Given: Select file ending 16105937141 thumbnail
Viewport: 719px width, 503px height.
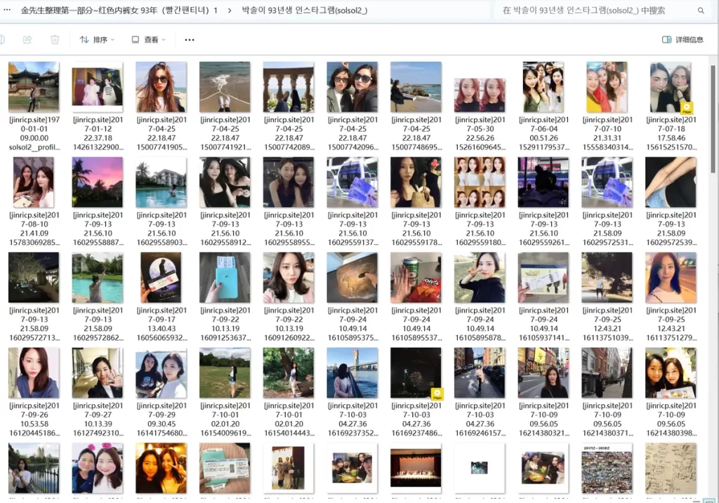Looking at the screenshot, I should coord(543,278).
